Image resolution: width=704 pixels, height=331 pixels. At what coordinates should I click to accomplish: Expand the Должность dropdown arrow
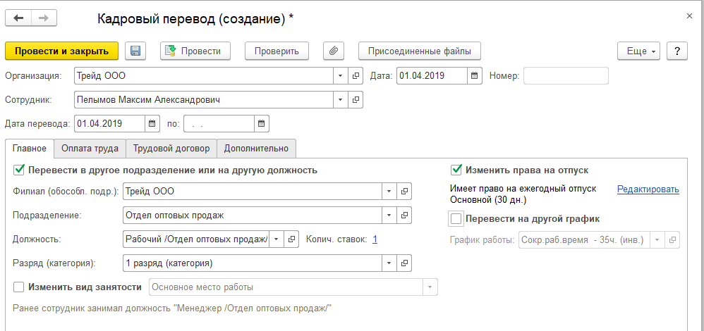click(277, 239)
